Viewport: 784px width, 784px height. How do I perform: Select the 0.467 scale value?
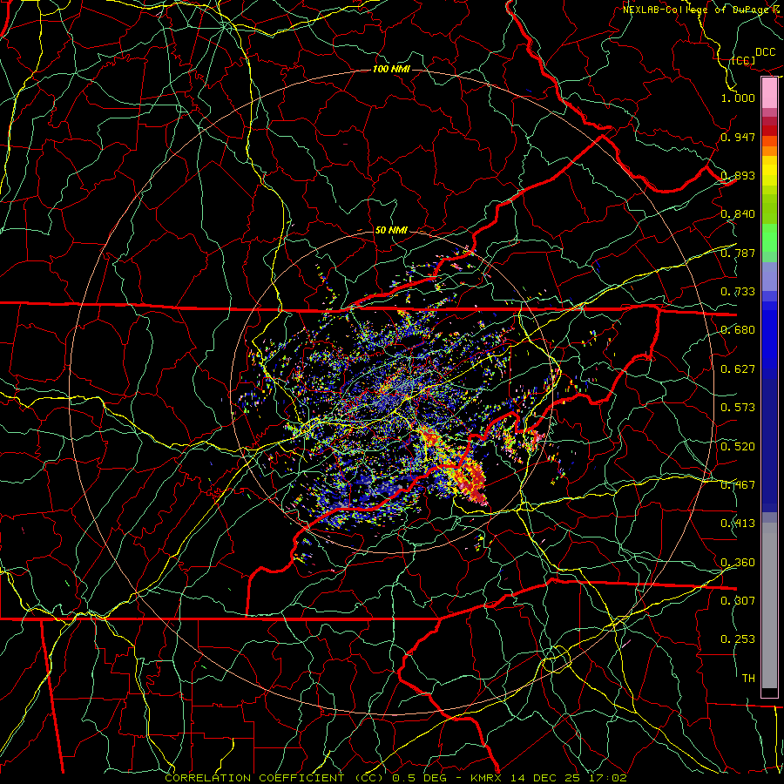click(738, 485)
